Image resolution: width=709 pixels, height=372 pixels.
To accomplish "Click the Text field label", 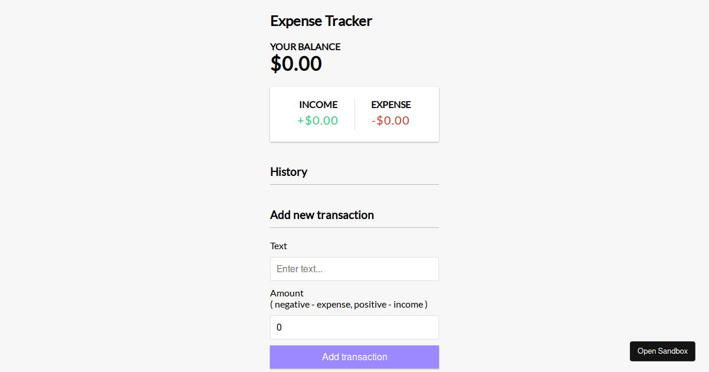I will [x=278, y=246].
